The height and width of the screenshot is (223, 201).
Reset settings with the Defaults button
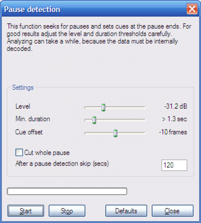coord(126,211)
